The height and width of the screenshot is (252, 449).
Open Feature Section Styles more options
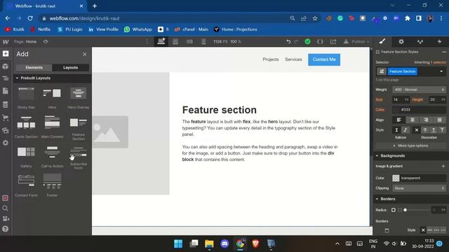coord(444,52)
